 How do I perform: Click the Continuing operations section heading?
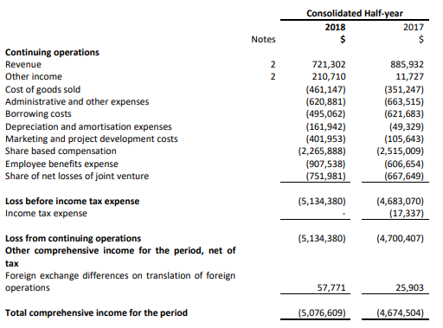click(52, 52)
